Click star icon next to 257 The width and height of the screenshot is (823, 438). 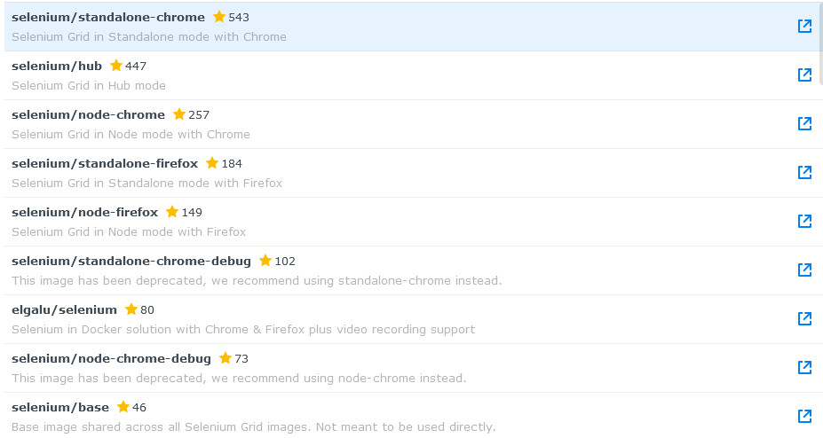coord(179,114)
